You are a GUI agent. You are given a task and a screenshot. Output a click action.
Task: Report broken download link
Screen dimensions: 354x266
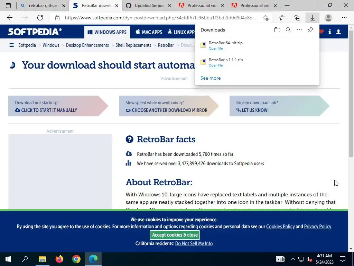pos(279,106)
